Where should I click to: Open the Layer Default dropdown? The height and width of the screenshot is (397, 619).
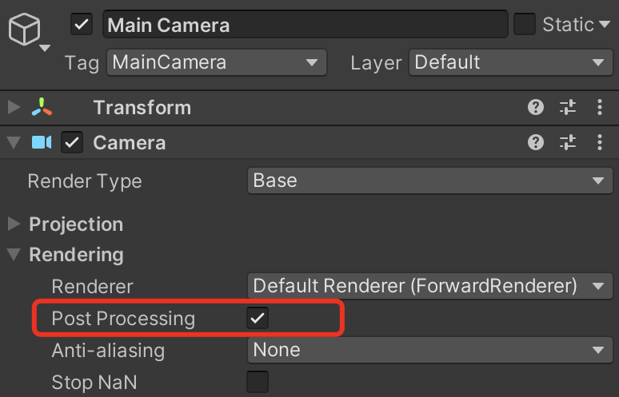click(x=510, y=62)
